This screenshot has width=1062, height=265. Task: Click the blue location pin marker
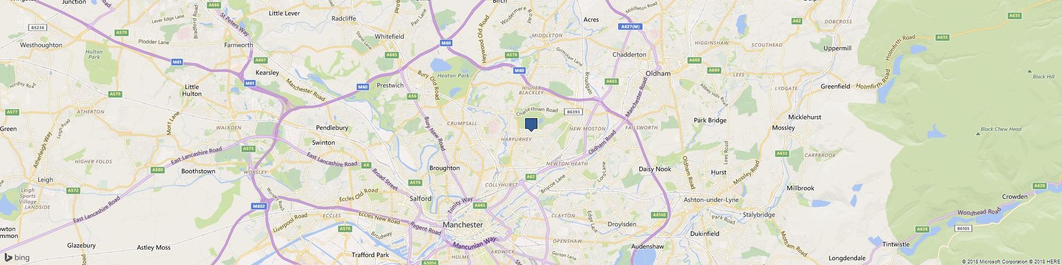531,125
